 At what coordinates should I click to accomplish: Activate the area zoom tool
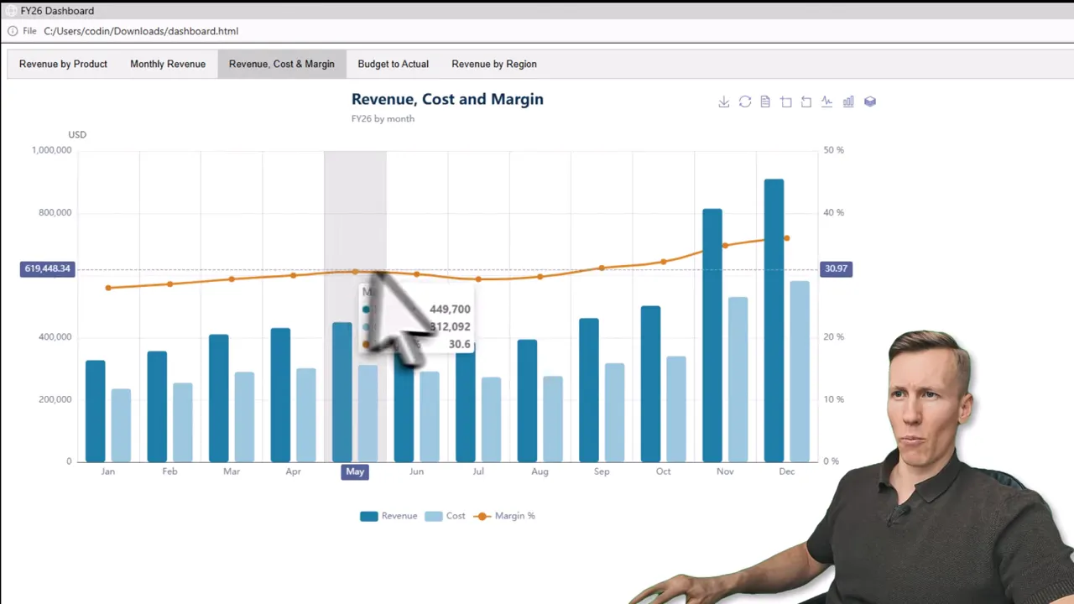(x=786, y=102)
